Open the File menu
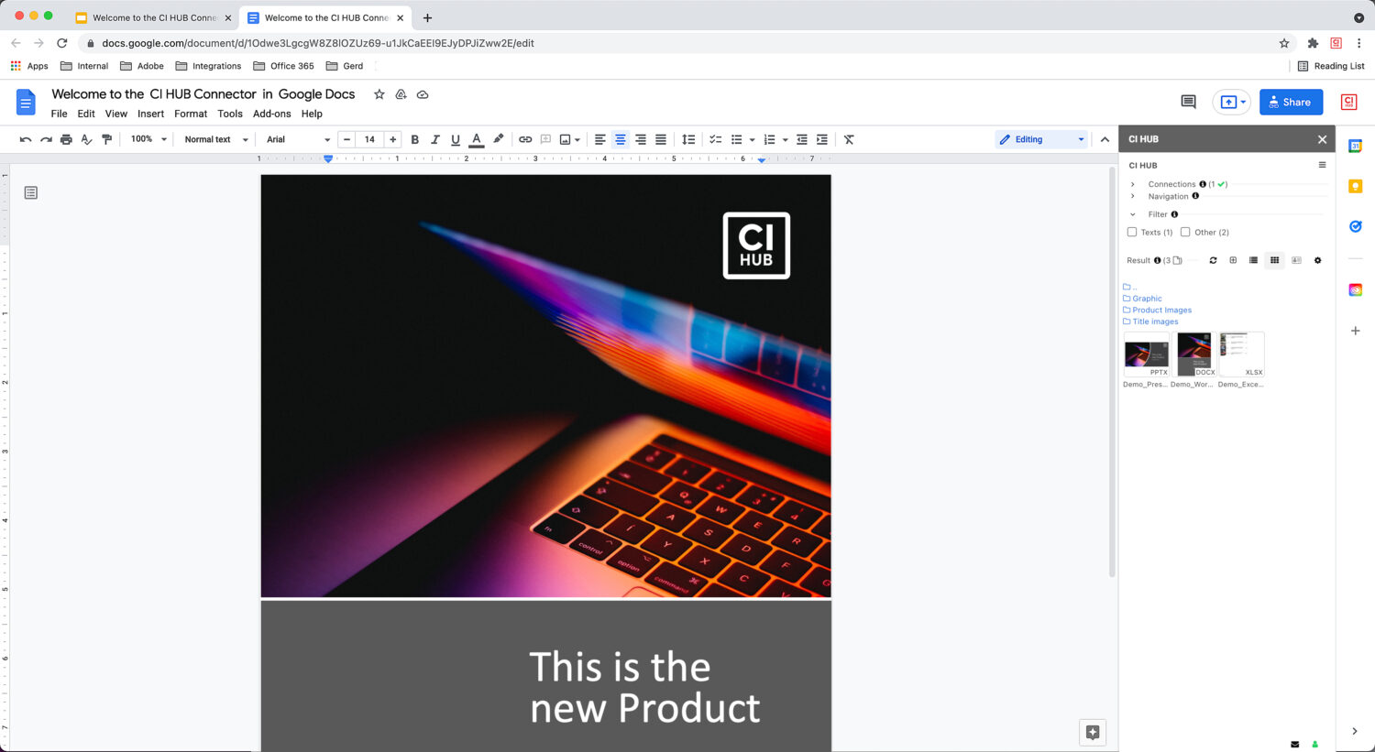 [60, 114]
